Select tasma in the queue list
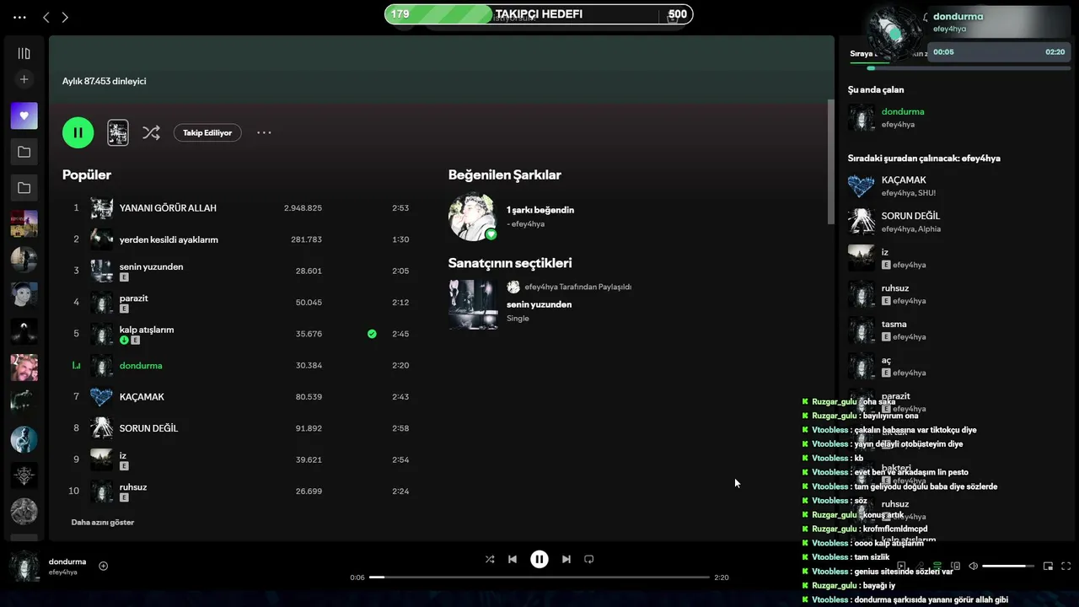1079x607 pixels. tap(957, 330)
